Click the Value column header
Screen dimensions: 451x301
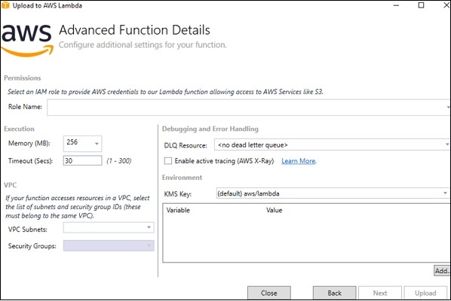pyautogui.click(x=274, y=210)
